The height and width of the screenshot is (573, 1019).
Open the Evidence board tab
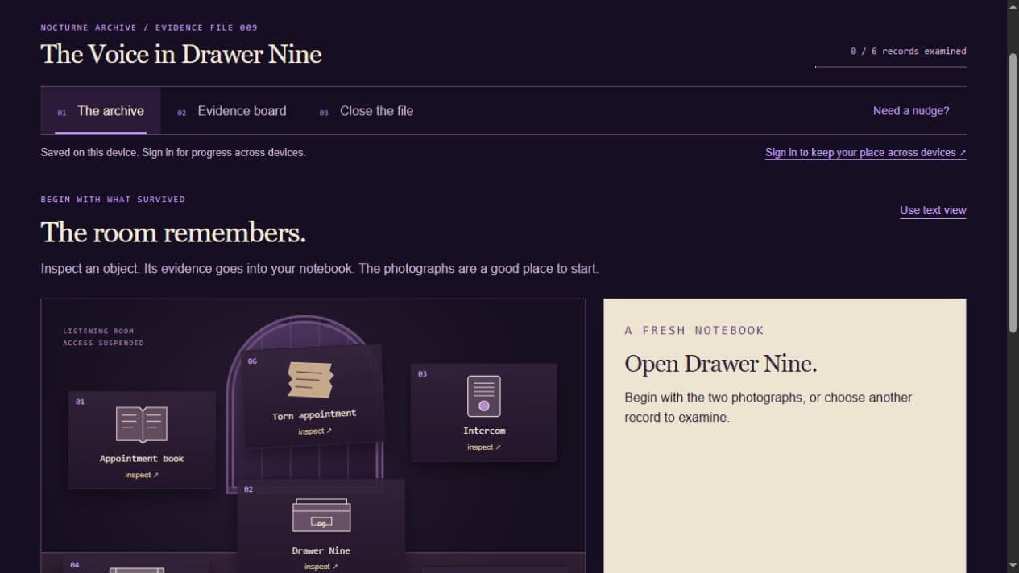click(x=232, y=111)
